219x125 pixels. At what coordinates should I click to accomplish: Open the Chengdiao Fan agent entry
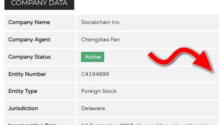tap(100, 40)
